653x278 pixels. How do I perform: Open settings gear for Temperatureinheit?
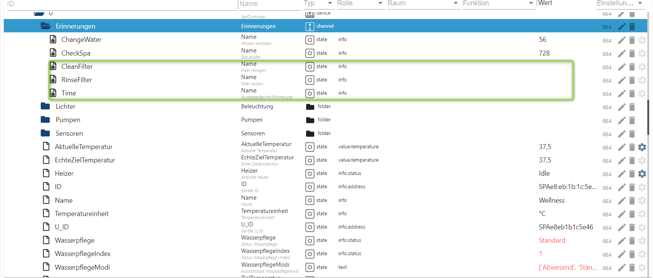pos(642,214)
